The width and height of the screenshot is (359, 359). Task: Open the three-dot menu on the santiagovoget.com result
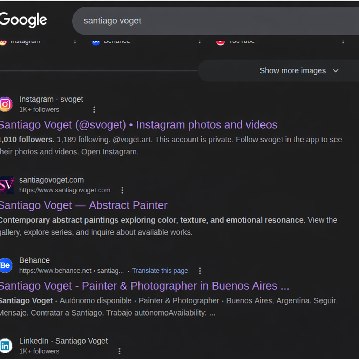tap(122, 190)
